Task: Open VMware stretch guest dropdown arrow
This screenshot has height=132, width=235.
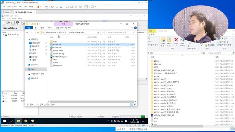Action: (x=95, y=7)
